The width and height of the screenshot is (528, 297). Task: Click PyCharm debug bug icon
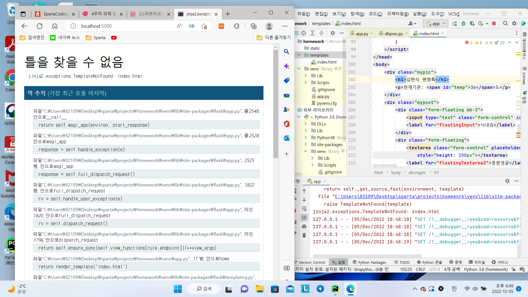click(463, 24)
